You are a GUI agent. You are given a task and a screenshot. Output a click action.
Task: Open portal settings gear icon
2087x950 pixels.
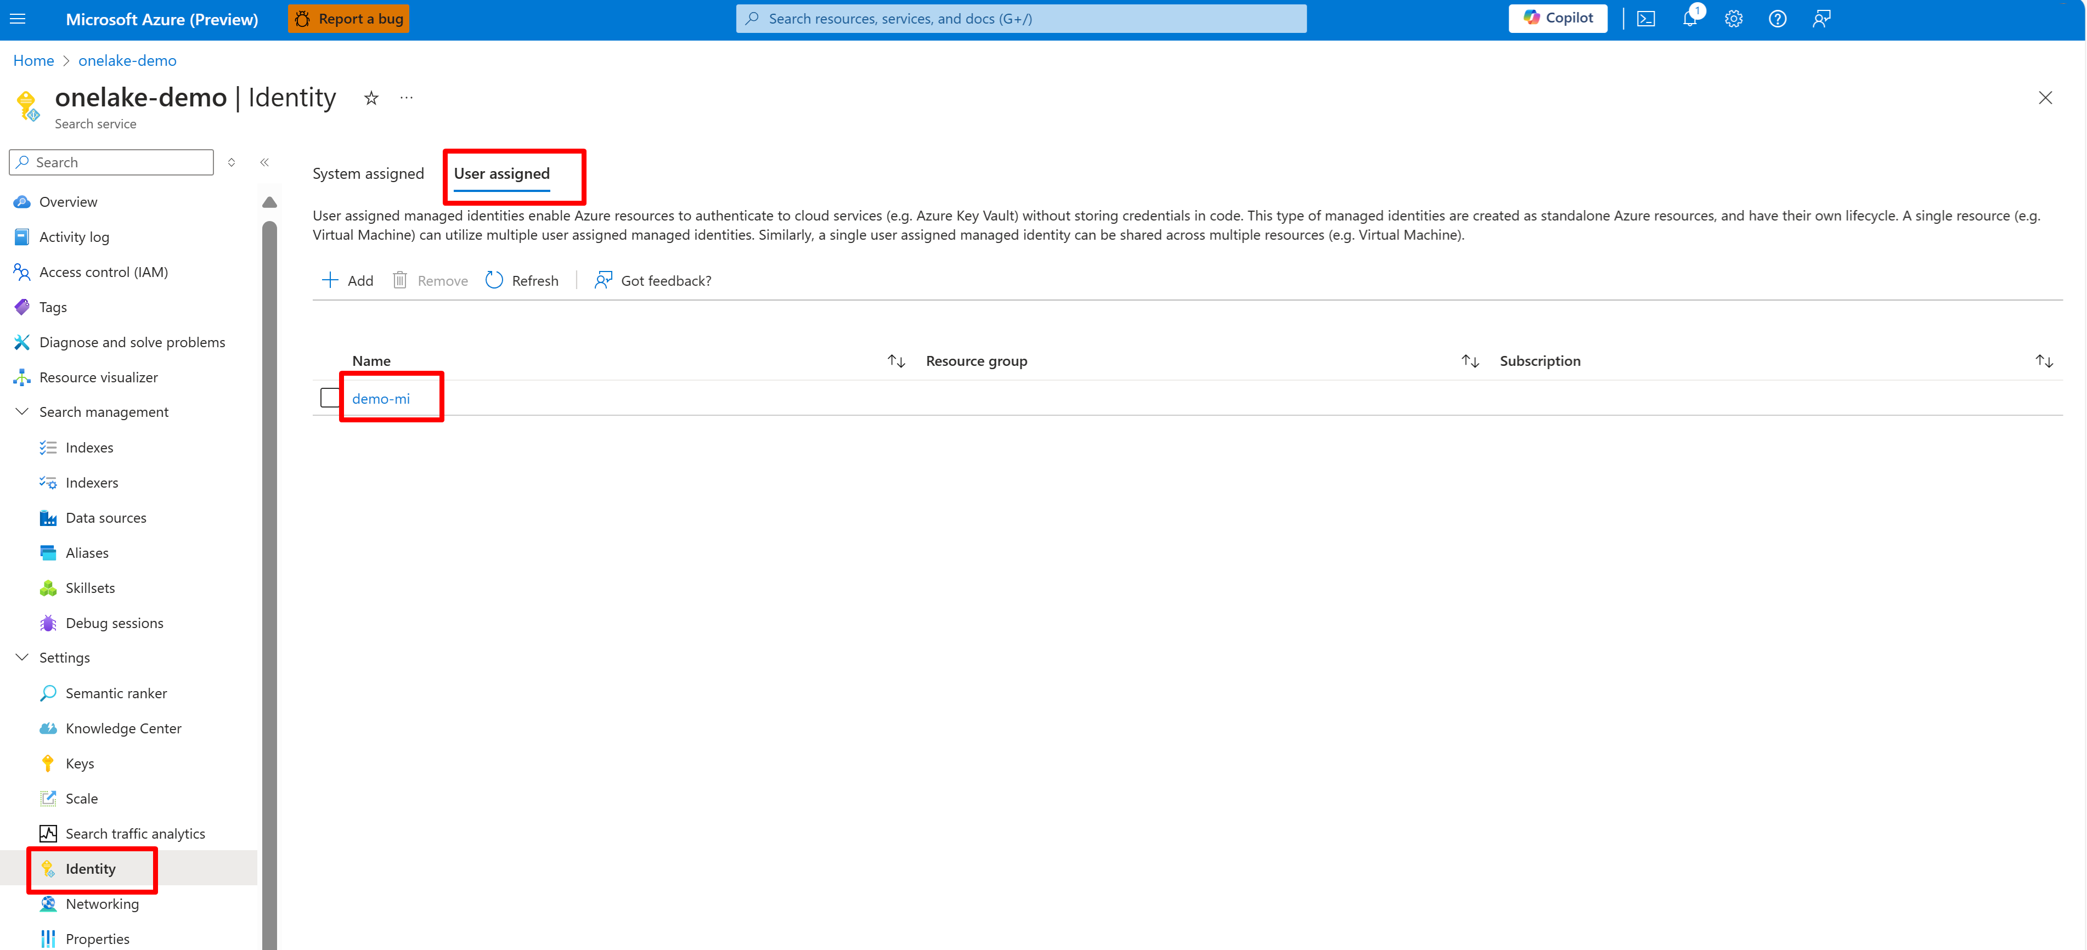[x=1733, y=19]
